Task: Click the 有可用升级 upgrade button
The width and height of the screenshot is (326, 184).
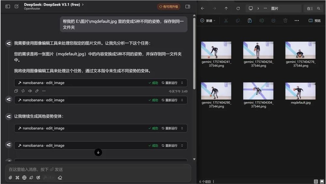Action: click(x=169, y=7)
